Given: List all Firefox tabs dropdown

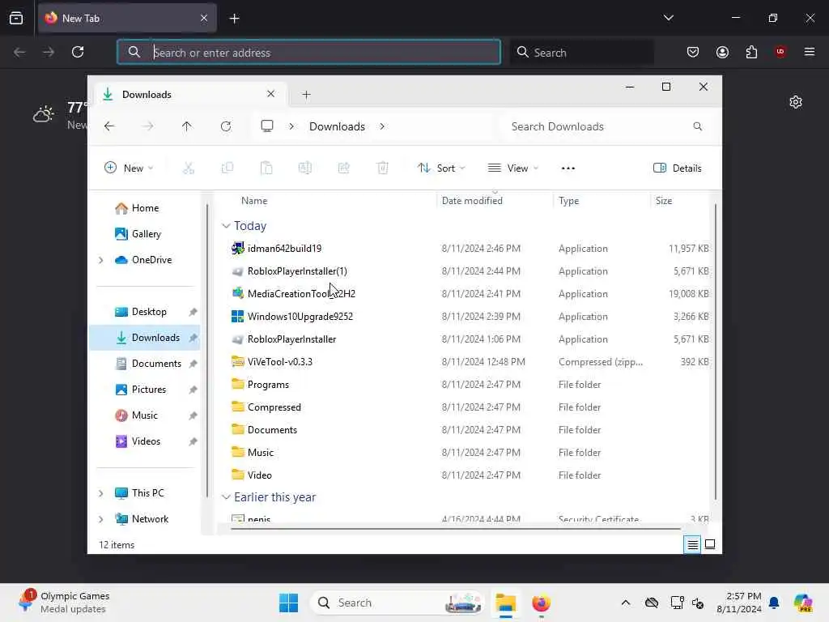Looking at the screenshot, I should (668, 18).
